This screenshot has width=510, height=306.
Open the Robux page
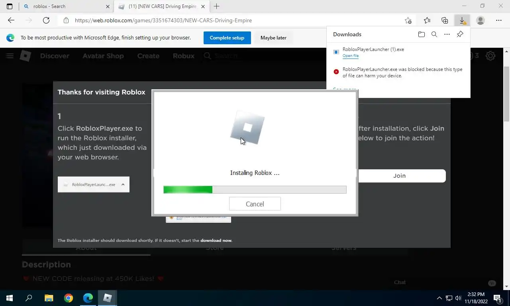point(184,56)
